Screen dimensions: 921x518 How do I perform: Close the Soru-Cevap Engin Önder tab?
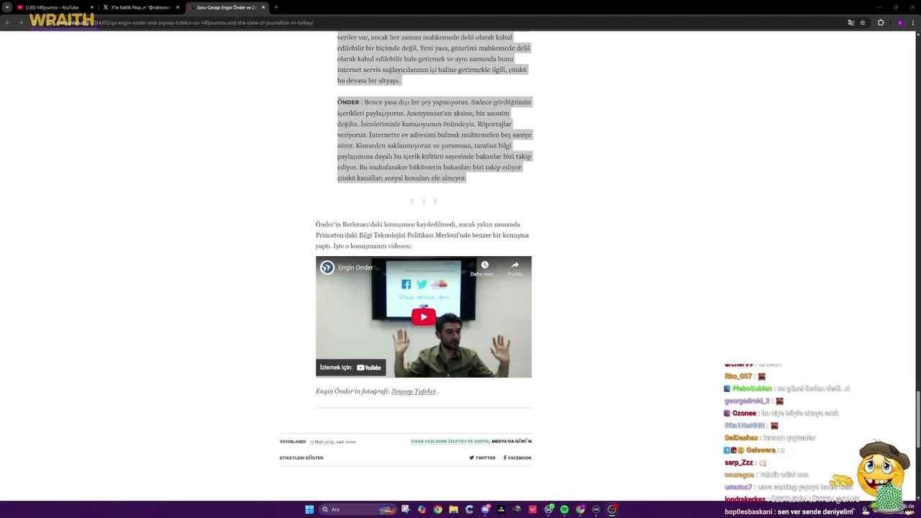pyautogui.click(x=263, y=7)
